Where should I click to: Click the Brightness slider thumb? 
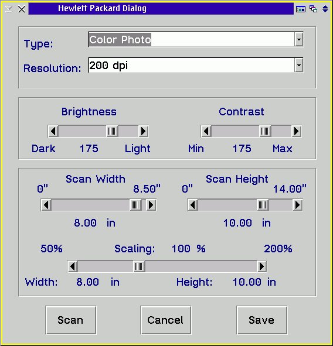tap(112, 131)
